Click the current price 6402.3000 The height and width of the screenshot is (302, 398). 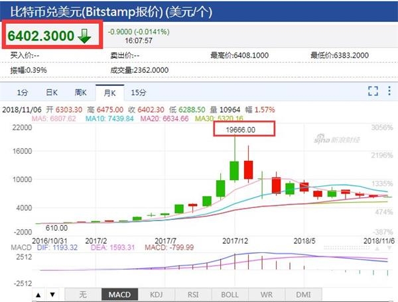41,36
